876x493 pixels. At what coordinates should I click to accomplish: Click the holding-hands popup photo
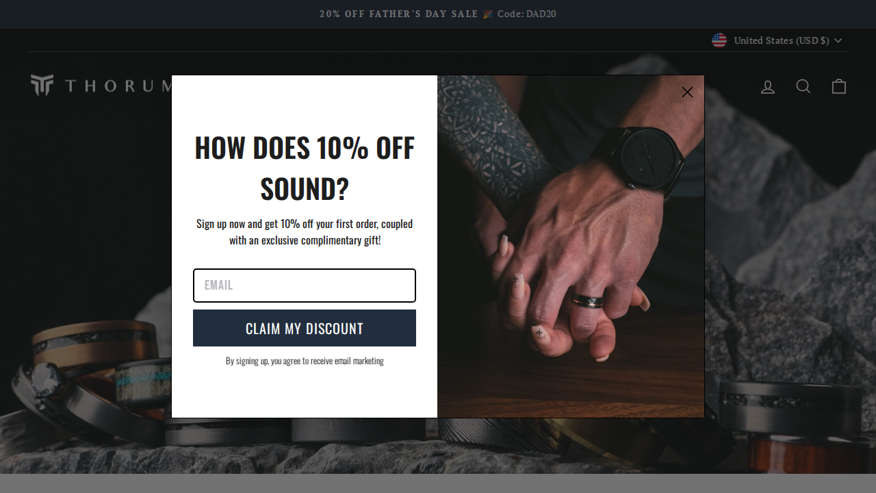pos(571,246)
